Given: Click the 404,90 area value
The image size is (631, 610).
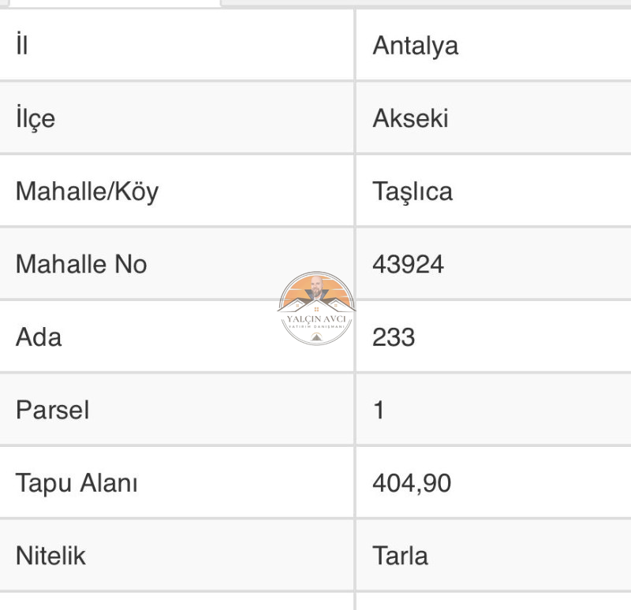Looking at the screenshot, I should (412, 484).
